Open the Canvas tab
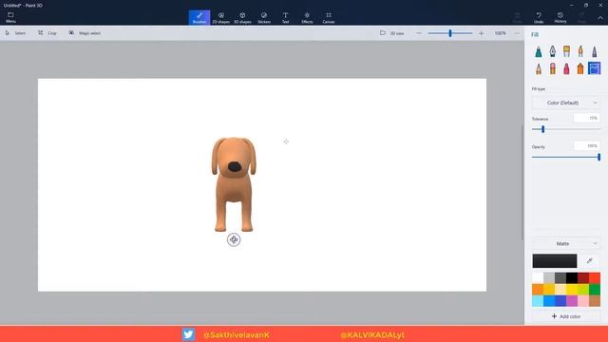The width and height of the screenshot is (608, 342). pyautogui.click(x=329, y=17)
